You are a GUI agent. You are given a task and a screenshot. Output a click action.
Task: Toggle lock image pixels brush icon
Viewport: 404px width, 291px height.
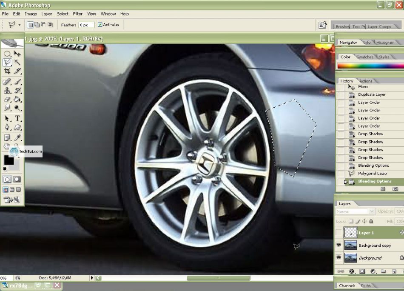(358, 221)
